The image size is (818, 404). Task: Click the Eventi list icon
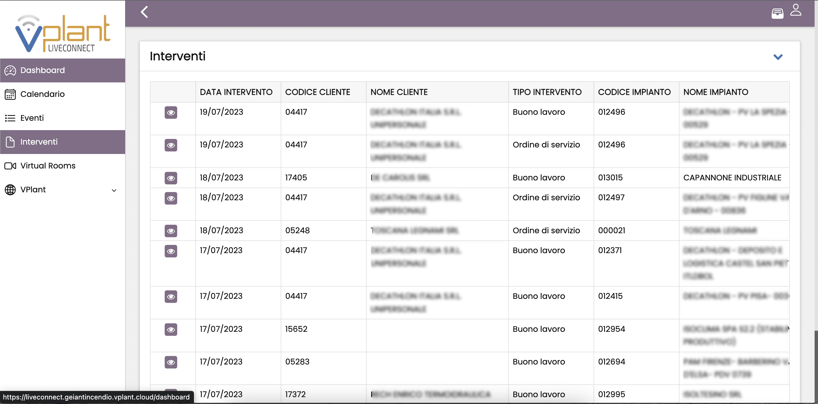tap(10, 118)
